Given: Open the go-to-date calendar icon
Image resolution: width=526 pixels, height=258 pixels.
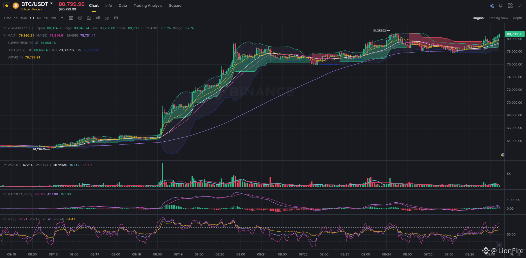Looking at the screenshot, I should pyautogui.click(x=71, y=18).
